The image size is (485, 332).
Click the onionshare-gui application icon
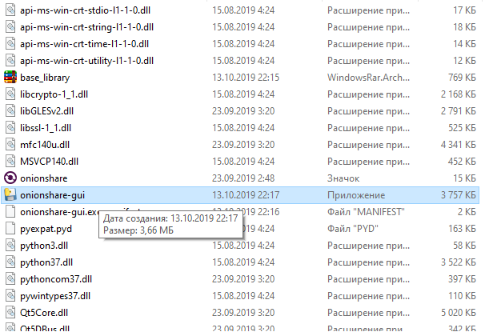pos(10,195)
